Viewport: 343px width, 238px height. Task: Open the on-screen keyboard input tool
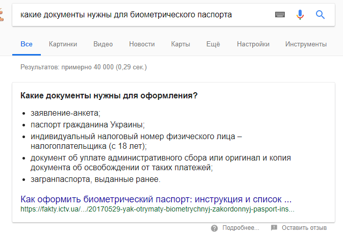pyautogui.click(x=280, y=15)
